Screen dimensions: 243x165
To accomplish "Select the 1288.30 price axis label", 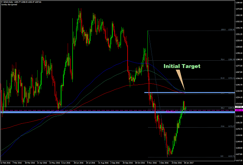I will 239,60.
